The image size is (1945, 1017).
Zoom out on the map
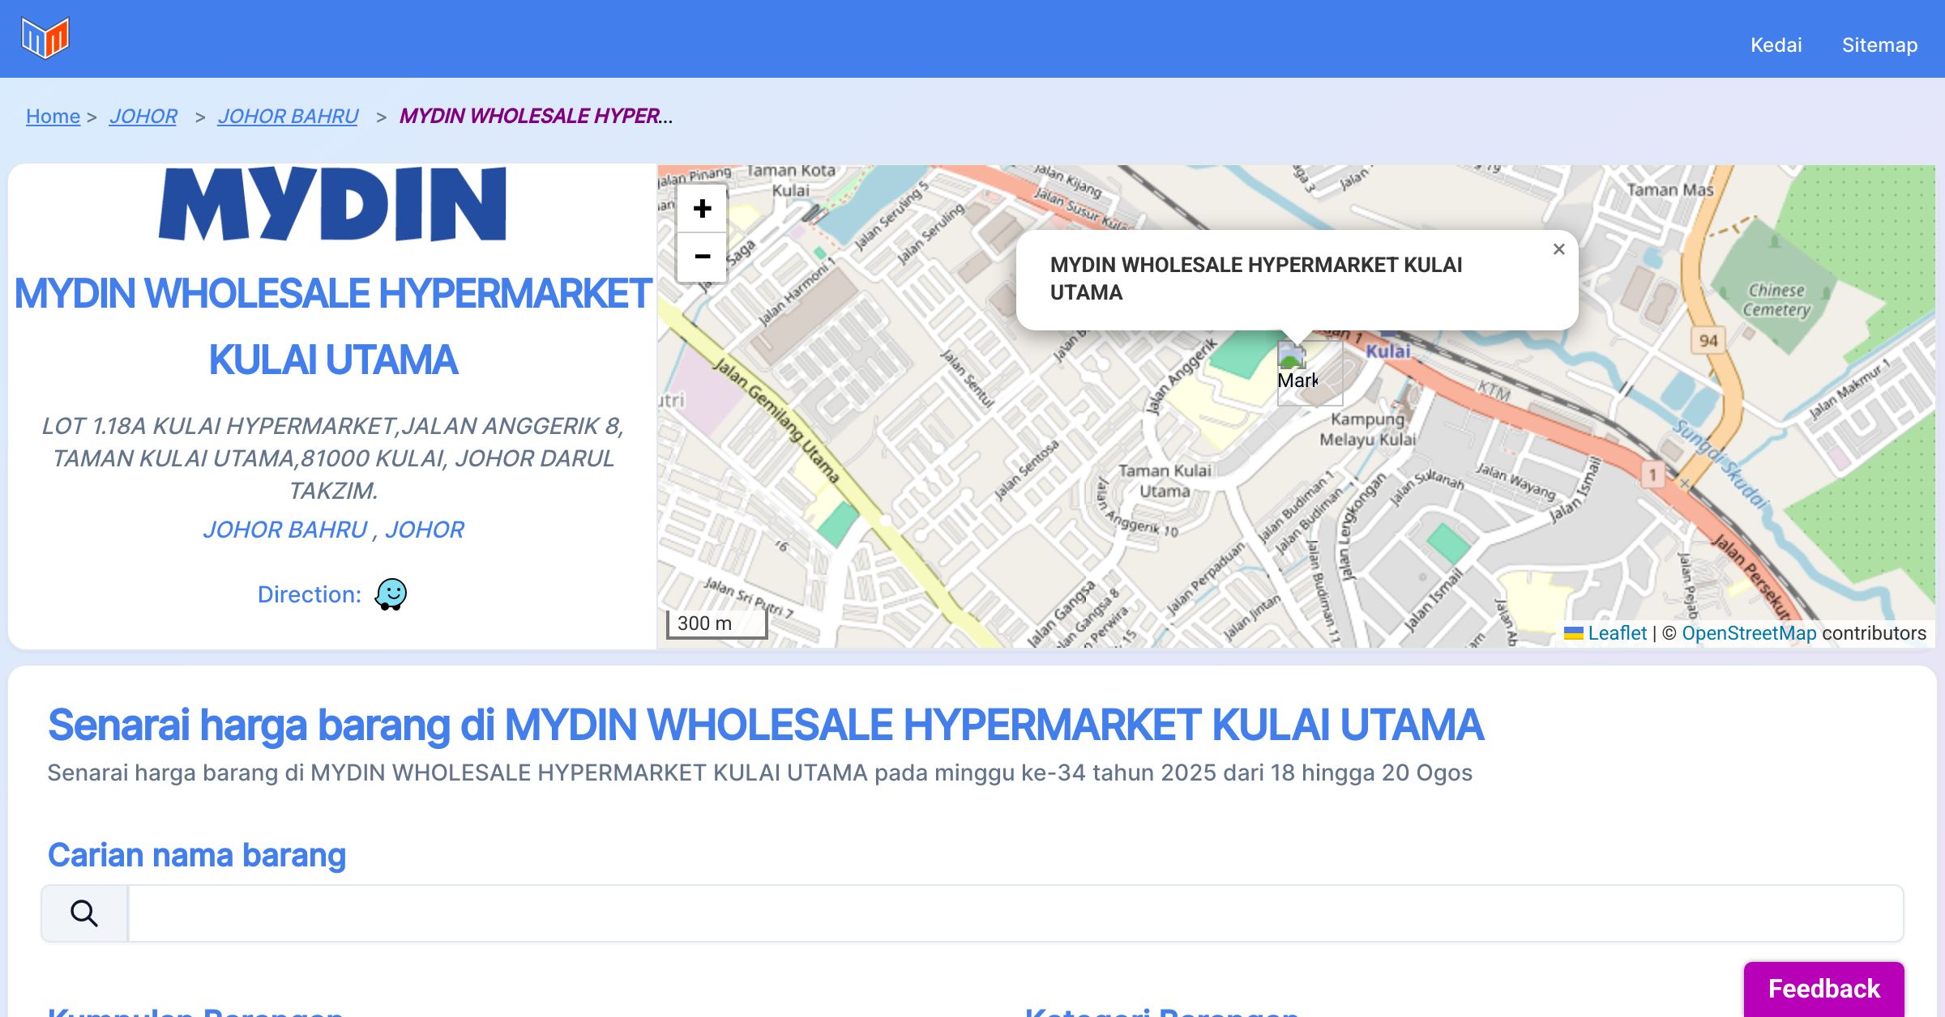click(x=702, y=257)
